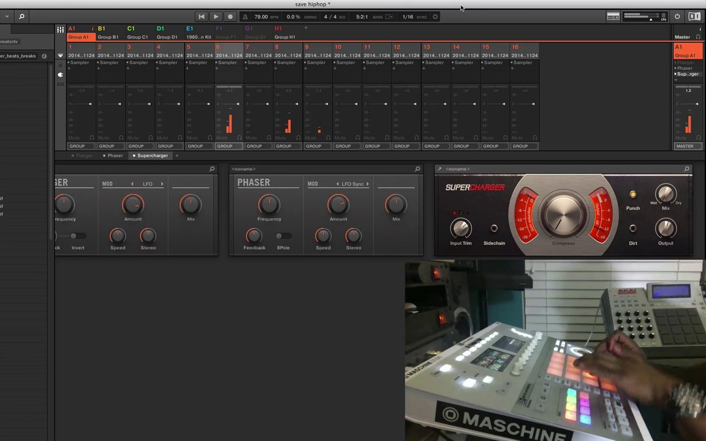Toggle the Supercharger Sidechain button

[x=494, y=228]
